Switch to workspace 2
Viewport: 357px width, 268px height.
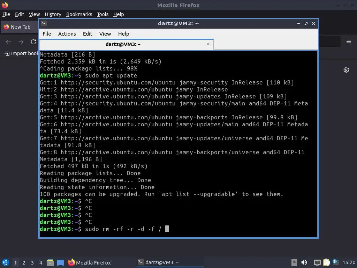(24, 263)
